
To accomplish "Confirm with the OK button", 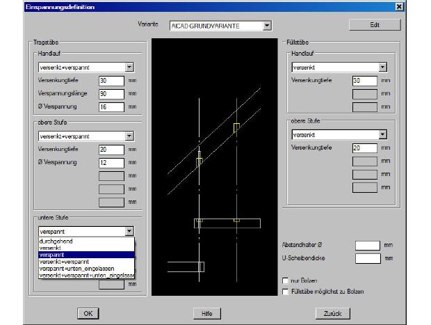I will click(88, 313).
